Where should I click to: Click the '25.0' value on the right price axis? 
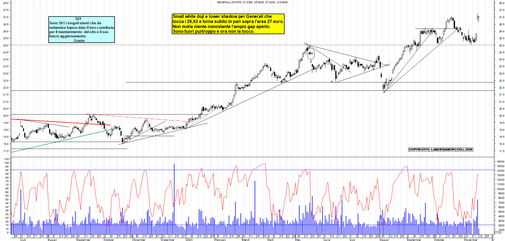coord(502,45)
